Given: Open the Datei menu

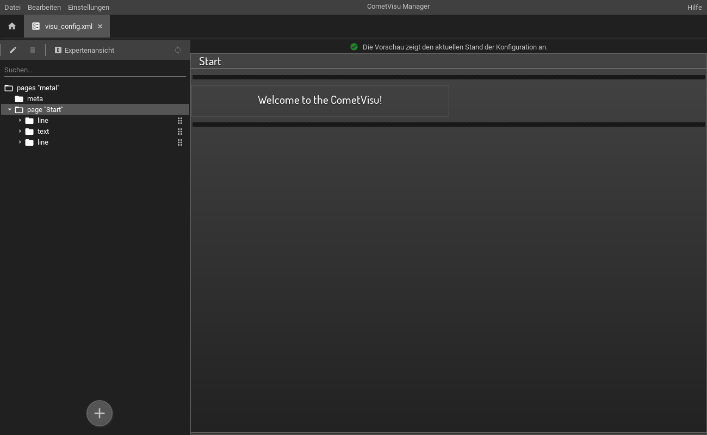Looking at the screenshot, I should tap(13, 7).
